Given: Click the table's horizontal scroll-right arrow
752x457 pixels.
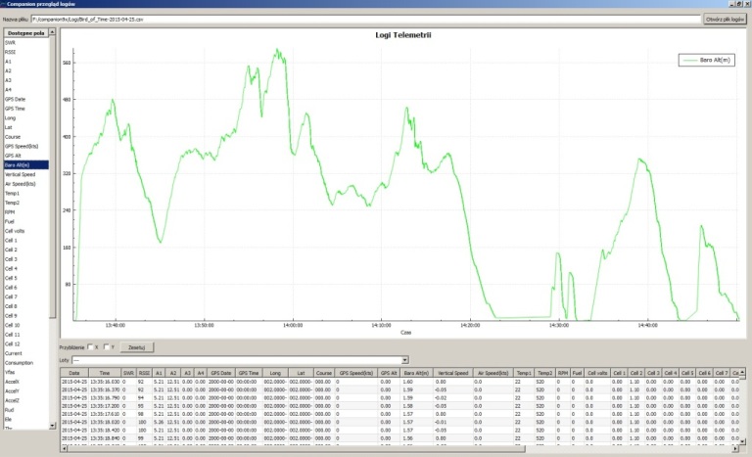Looking at the screenshot, I should [x=735, y=448].
